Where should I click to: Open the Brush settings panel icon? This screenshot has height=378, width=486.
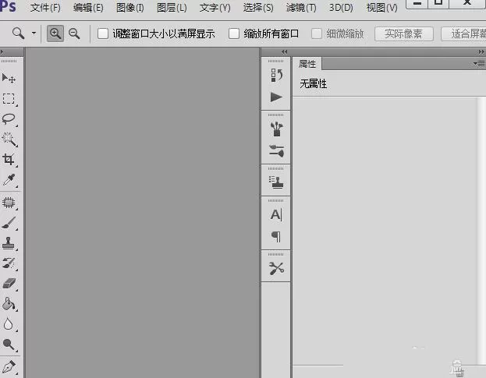(x=276, y=150)
